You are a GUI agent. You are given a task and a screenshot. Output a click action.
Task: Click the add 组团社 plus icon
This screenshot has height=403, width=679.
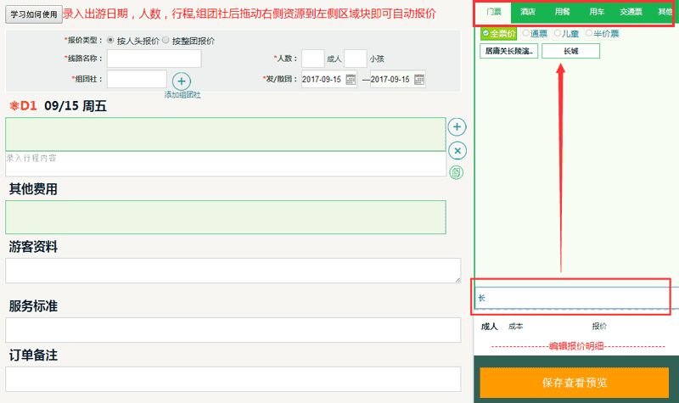pos(182,82)
